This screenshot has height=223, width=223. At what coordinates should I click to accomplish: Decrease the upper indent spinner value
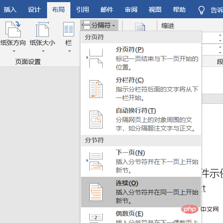point(220,41)
